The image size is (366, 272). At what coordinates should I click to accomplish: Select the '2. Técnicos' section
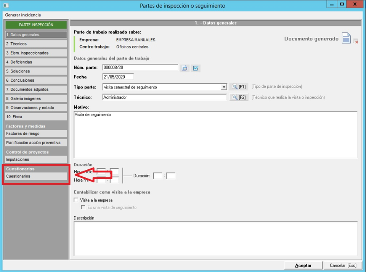(36, 44)
